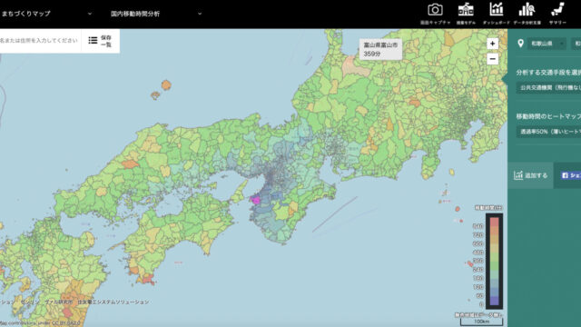Open the Summary Japan-map icon

pyautogui.click(x=557, y=10)
